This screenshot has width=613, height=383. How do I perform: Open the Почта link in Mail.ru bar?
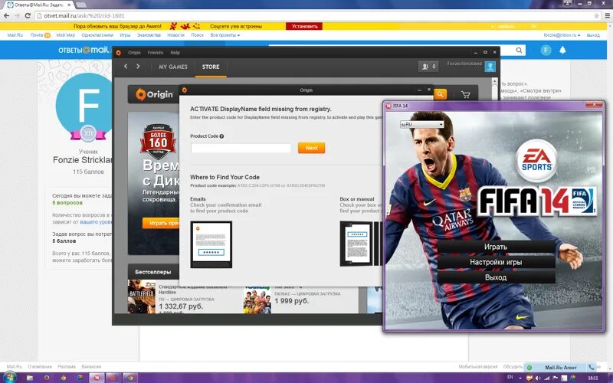click(x=37, y=35)
